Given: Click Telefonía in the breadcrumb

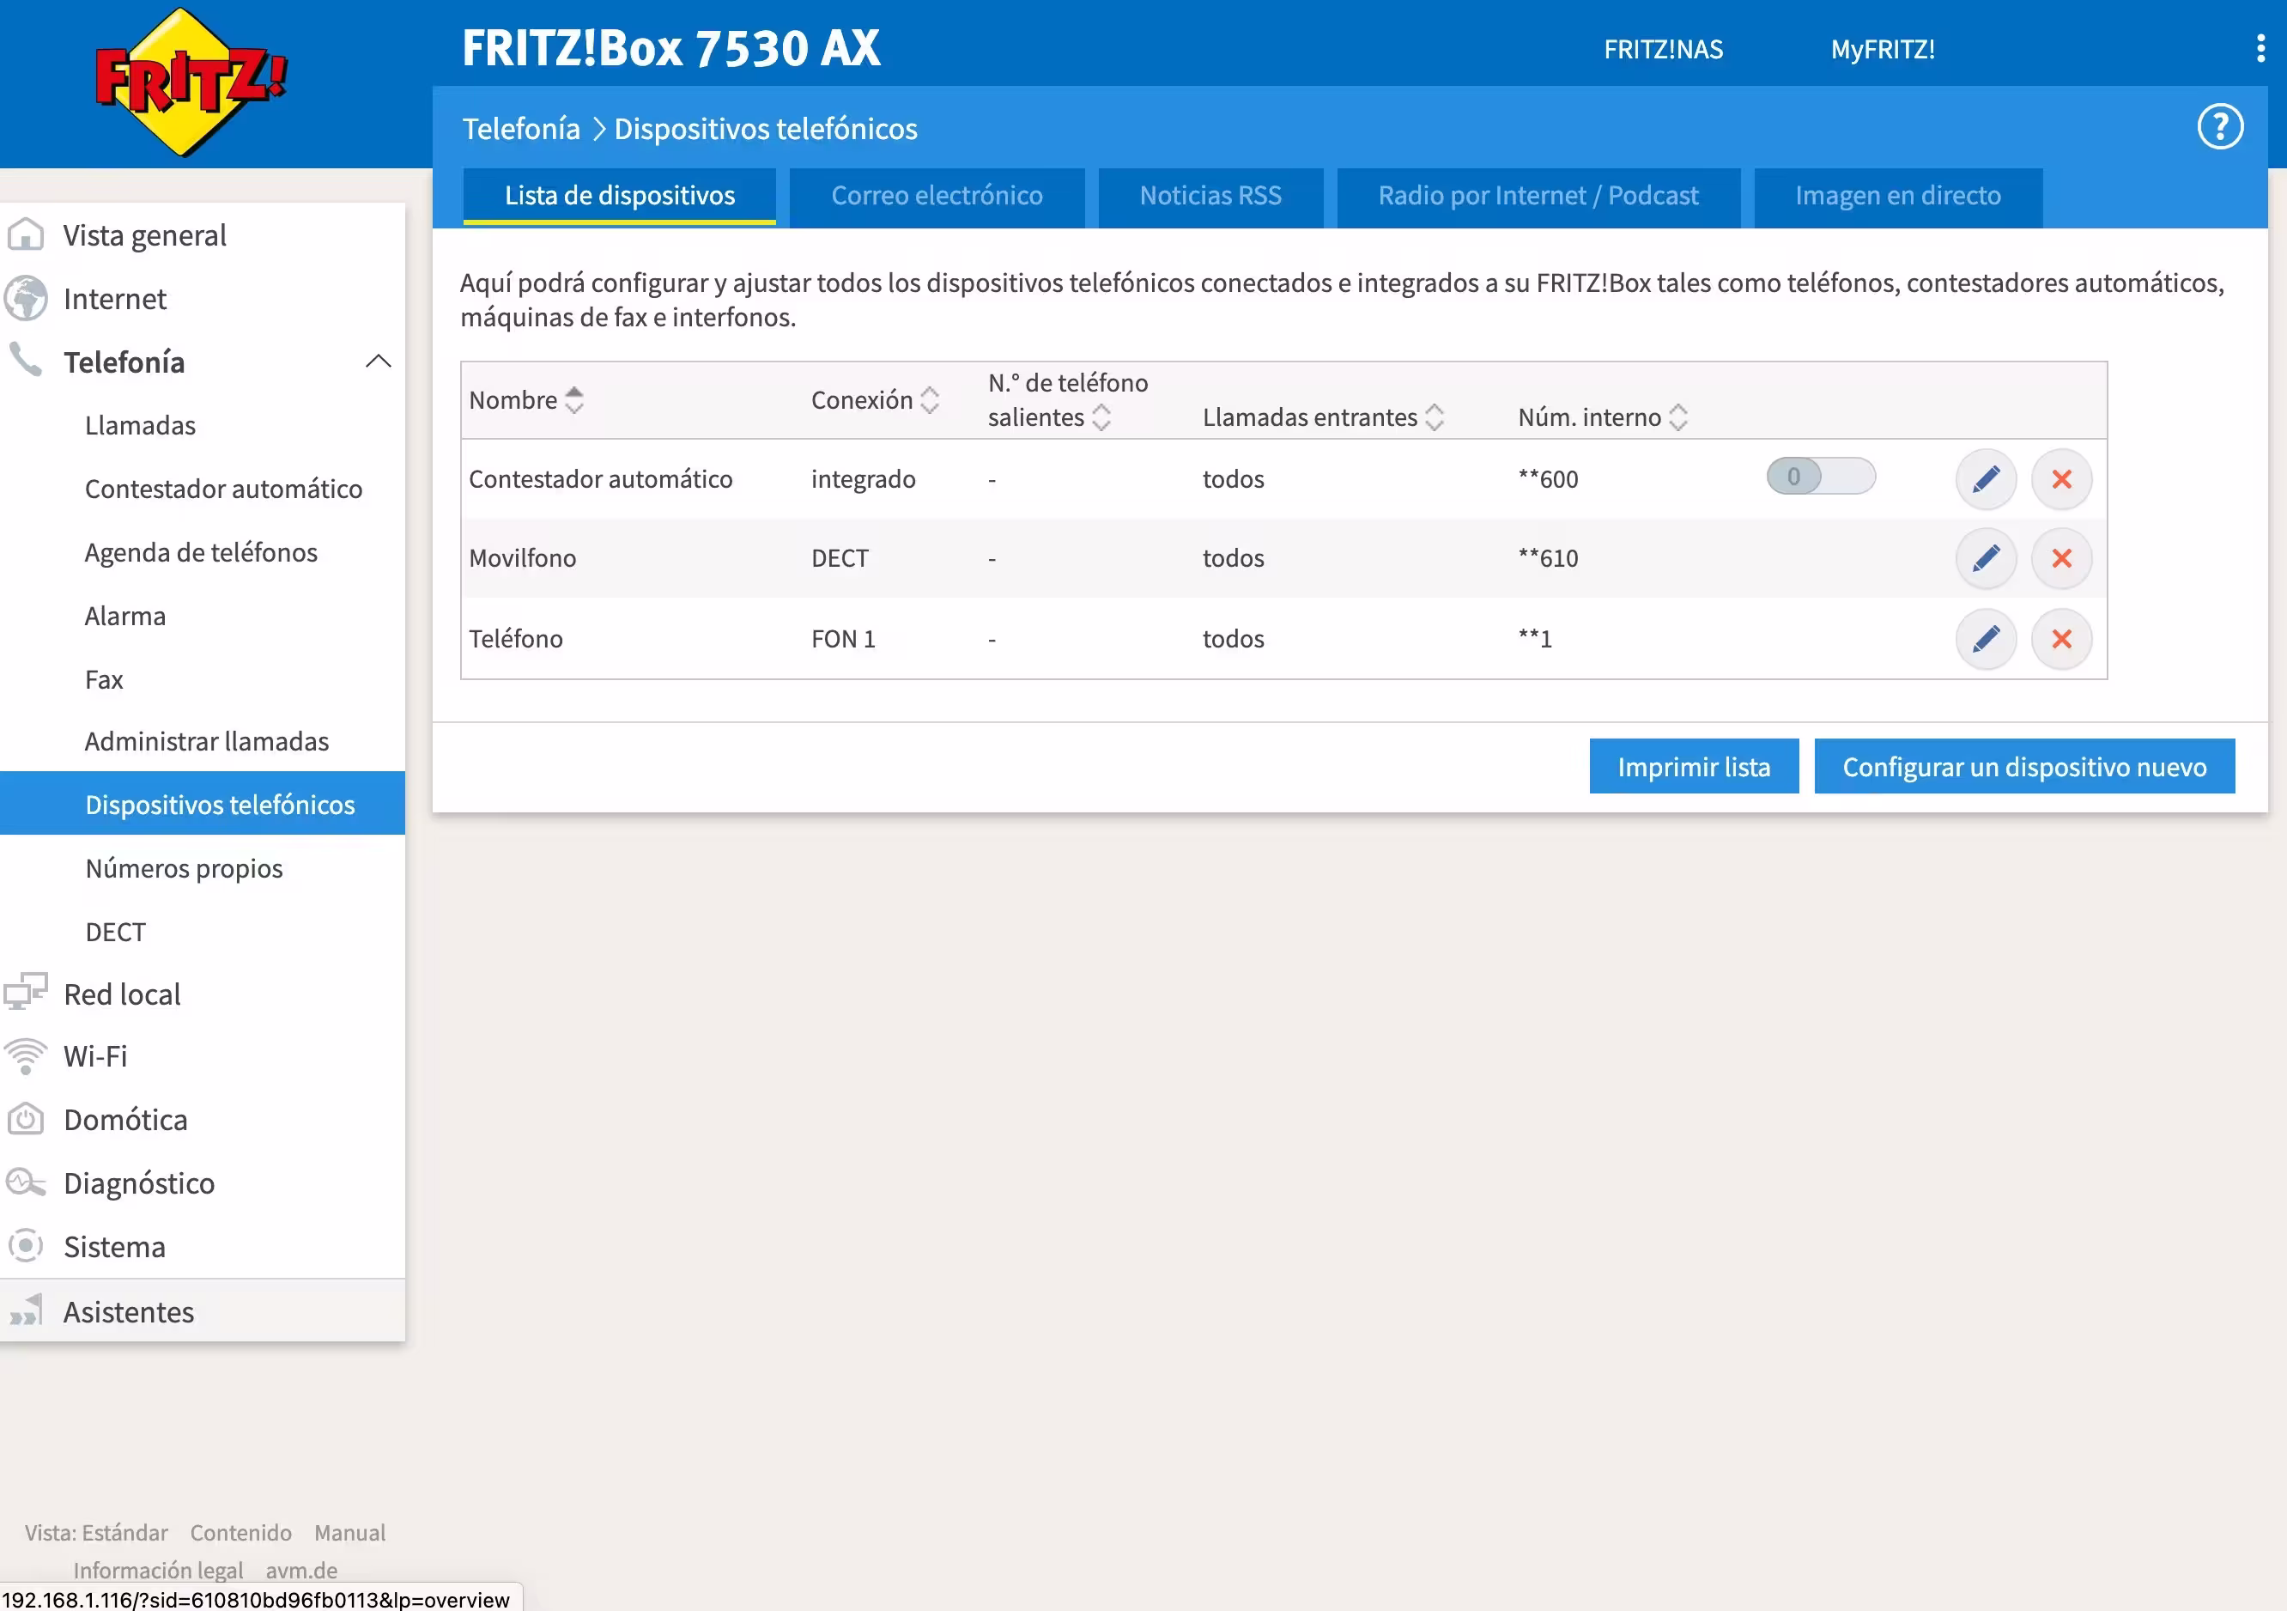Looking at the screenshot, I should coord(521,129).
